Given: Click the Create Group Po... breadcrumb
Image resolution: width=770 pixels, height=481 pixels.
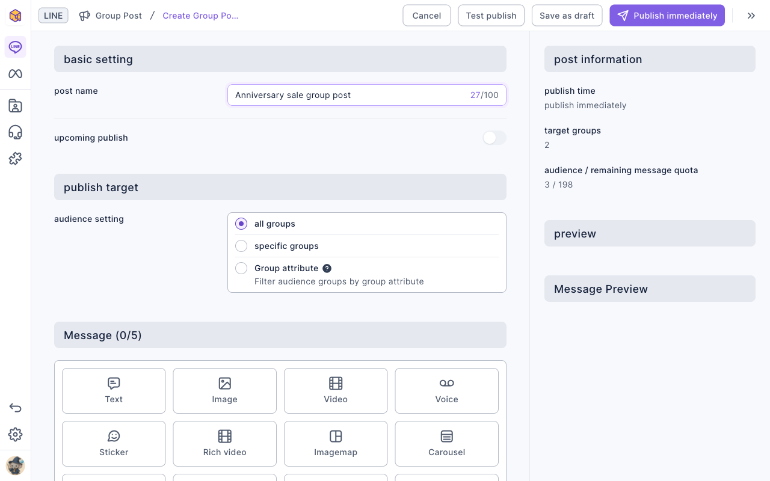Looking at the screenshot, I should tap(200, 16).
